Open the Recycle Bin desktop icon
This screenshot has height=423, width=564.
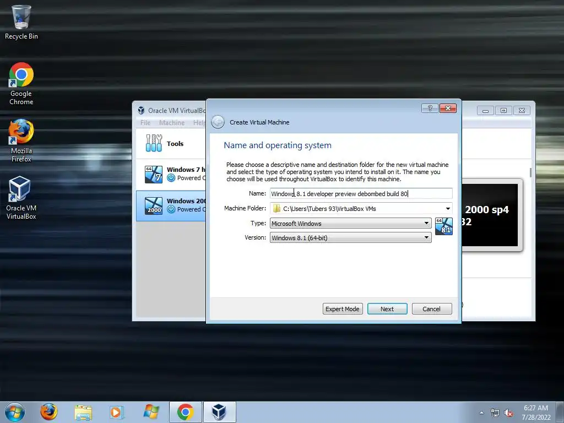click(x=21, y=22)
